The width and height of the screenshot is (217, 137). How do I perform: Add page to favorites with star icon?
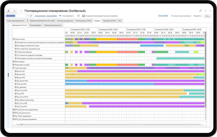pos(21,11)
